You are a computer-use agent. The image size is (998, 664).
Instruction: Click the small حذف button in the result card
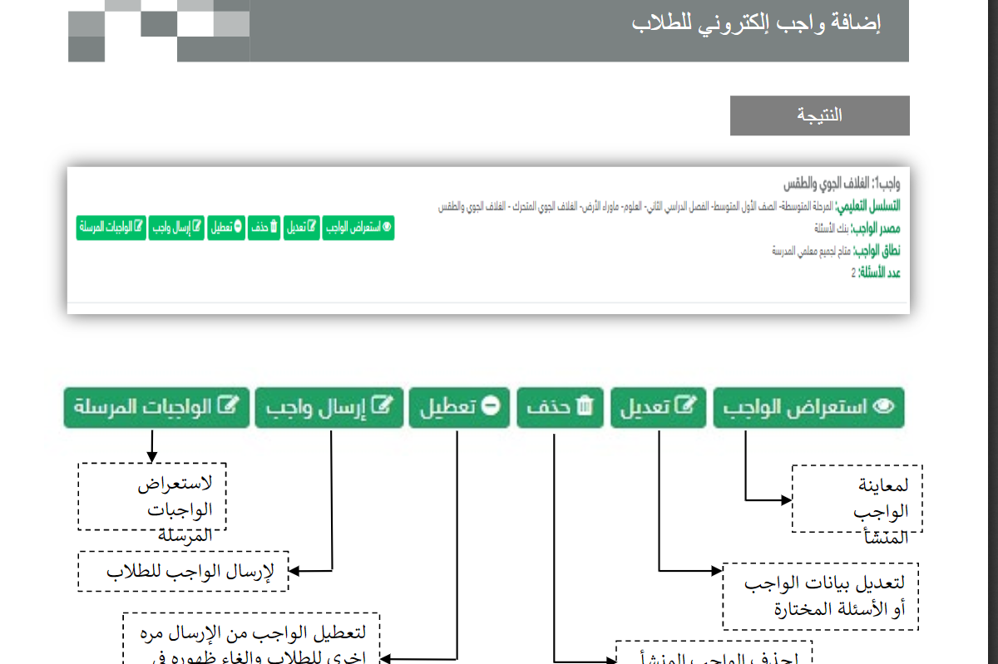pos(264,228)
